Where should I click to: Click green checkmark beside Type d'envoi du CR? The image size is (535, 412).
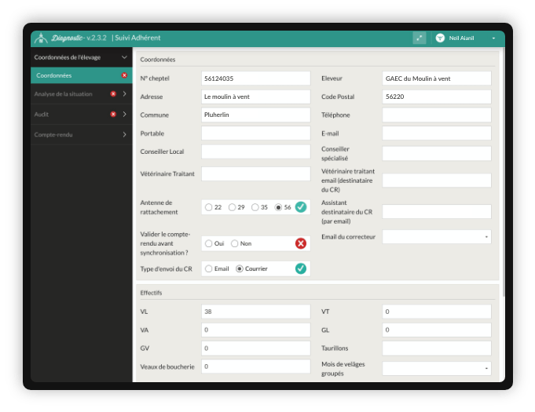pos(300,268)
